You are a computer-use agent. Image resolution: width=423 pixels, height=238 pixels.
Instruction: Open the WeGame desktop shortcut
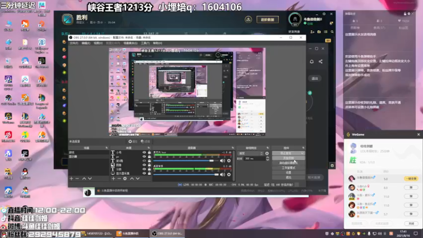click(8, 118)
